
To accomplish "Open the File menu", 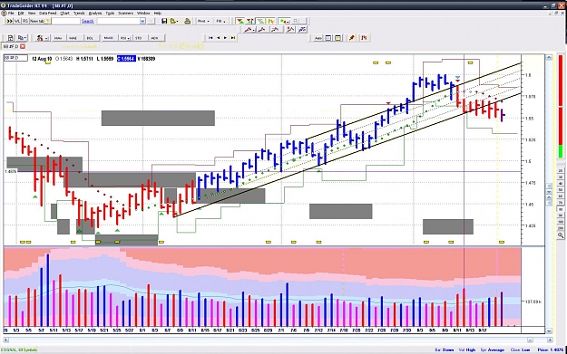I will [11, 13].
